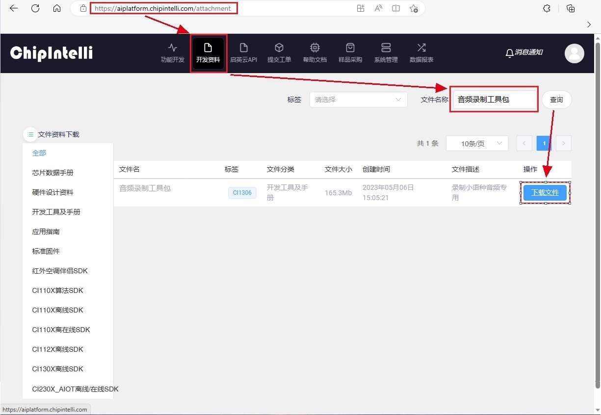Toggle the 文件资料下载 list menu icon
Viewport: 601px width, 415px height.
tap(30, 134)
